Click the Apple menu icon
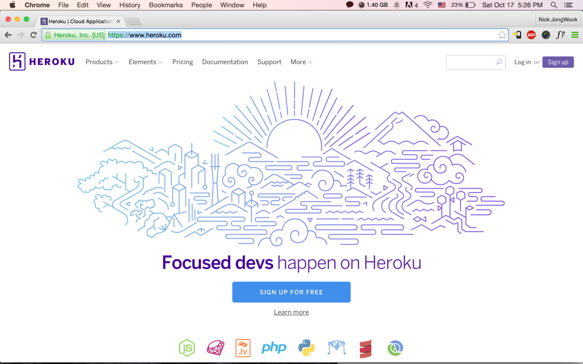This screenshot has width=583, height=364. (13, 5)
